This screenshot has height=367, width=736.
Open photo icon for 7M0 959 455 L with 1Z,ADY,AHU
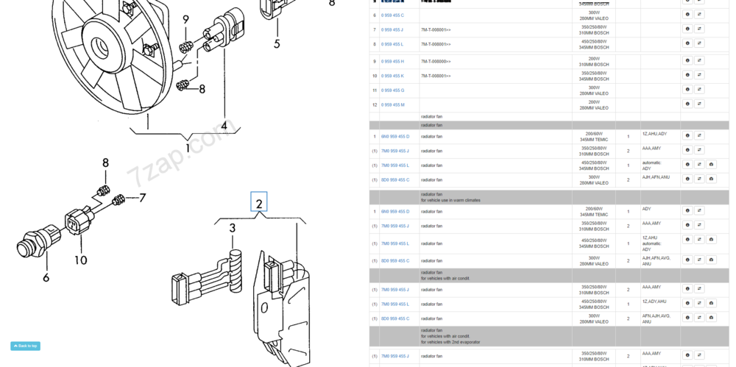coord(711,303)
